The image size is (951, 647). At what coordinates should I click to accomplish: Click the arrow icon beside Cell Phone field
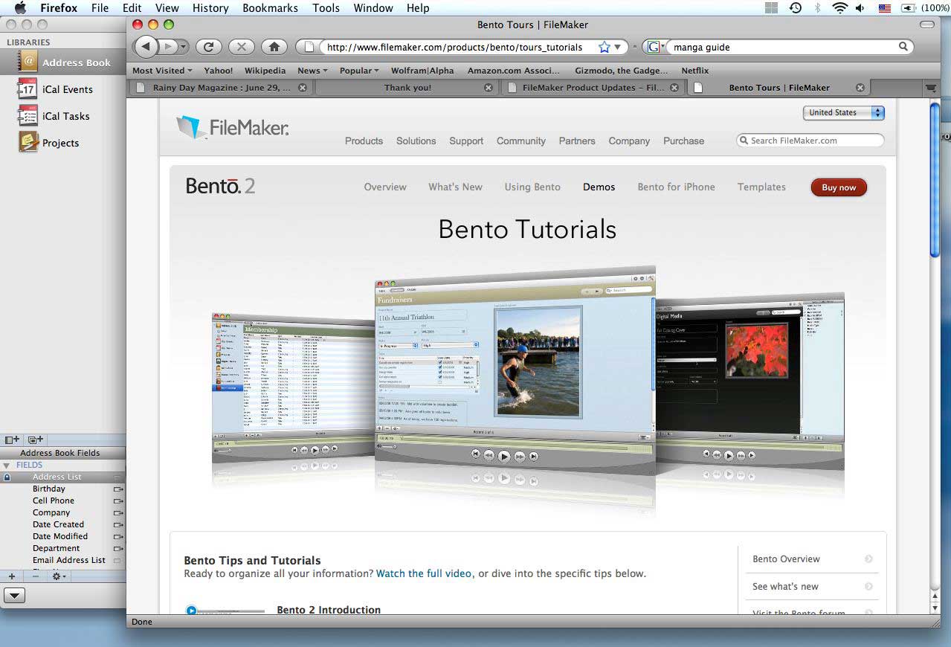(x=117, y=501)
